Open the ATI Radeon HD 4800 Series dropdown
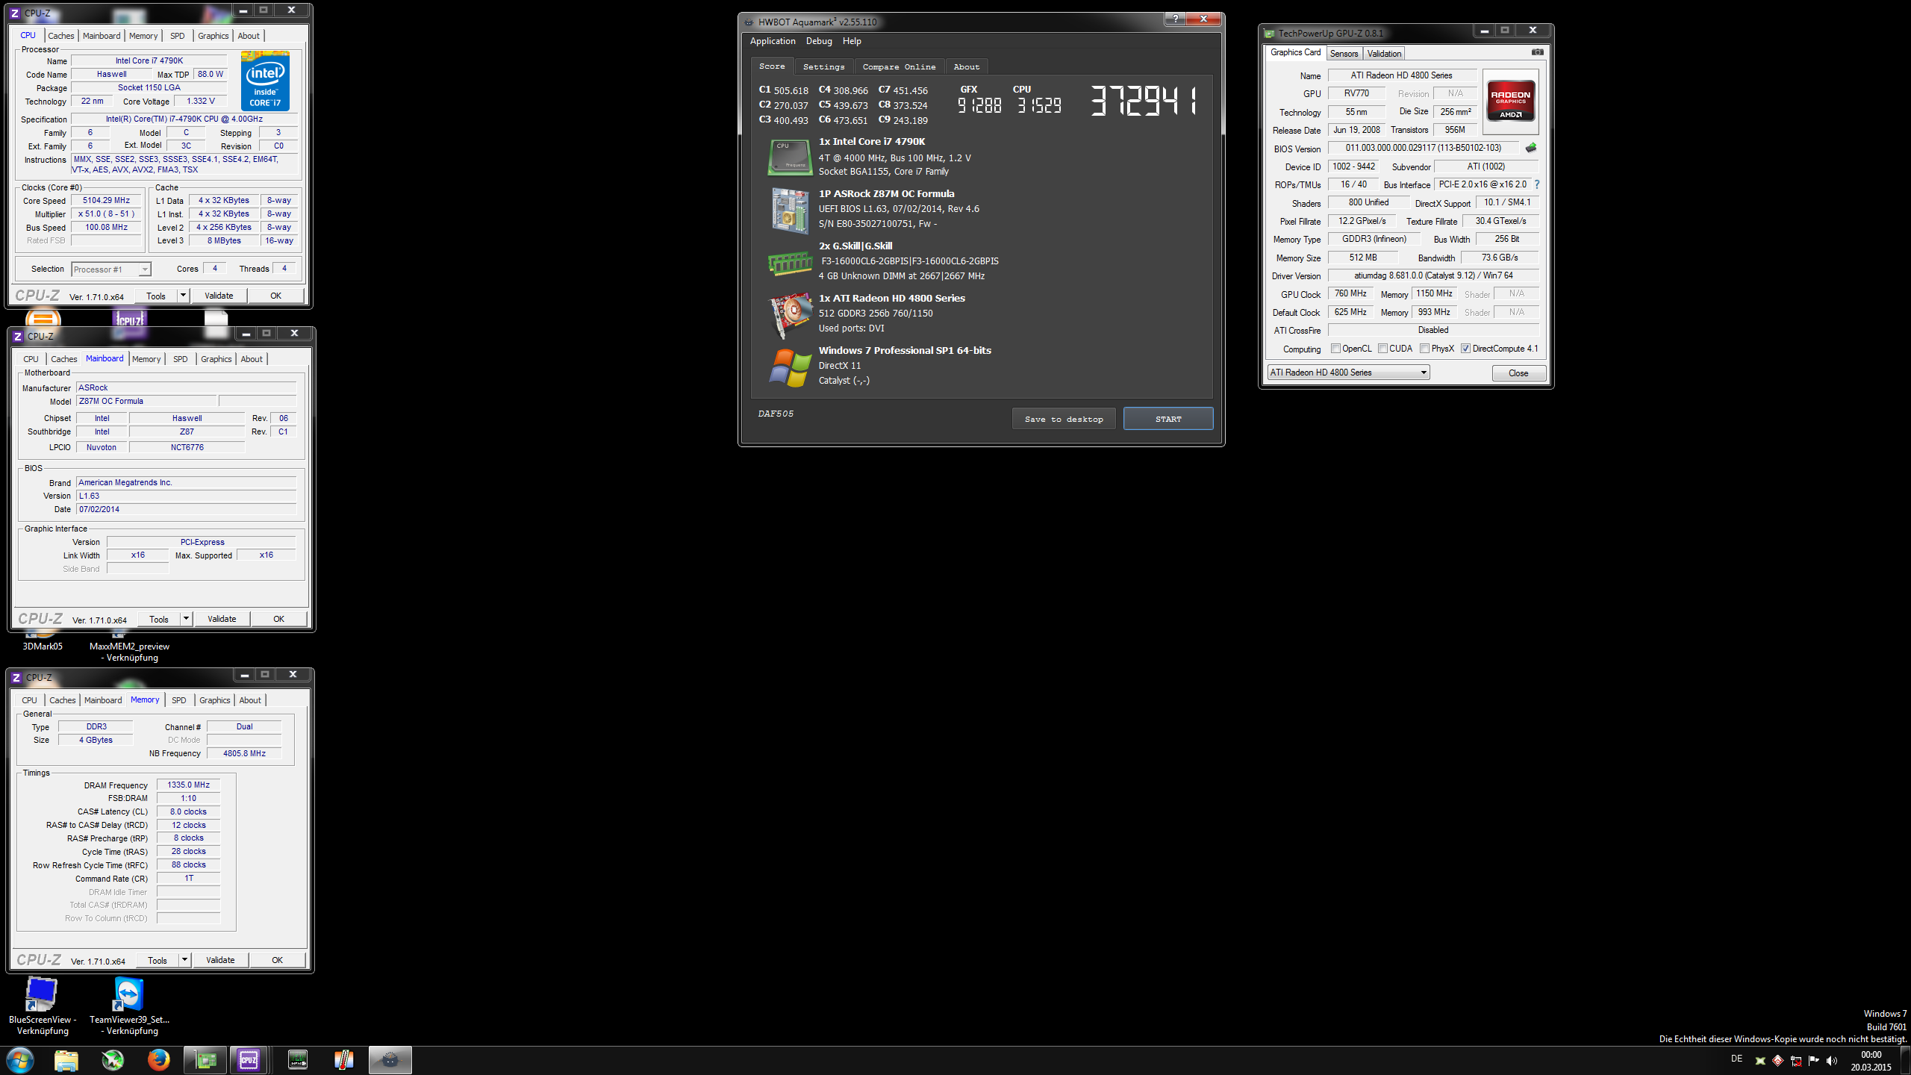 click(x=1348, y=373)
